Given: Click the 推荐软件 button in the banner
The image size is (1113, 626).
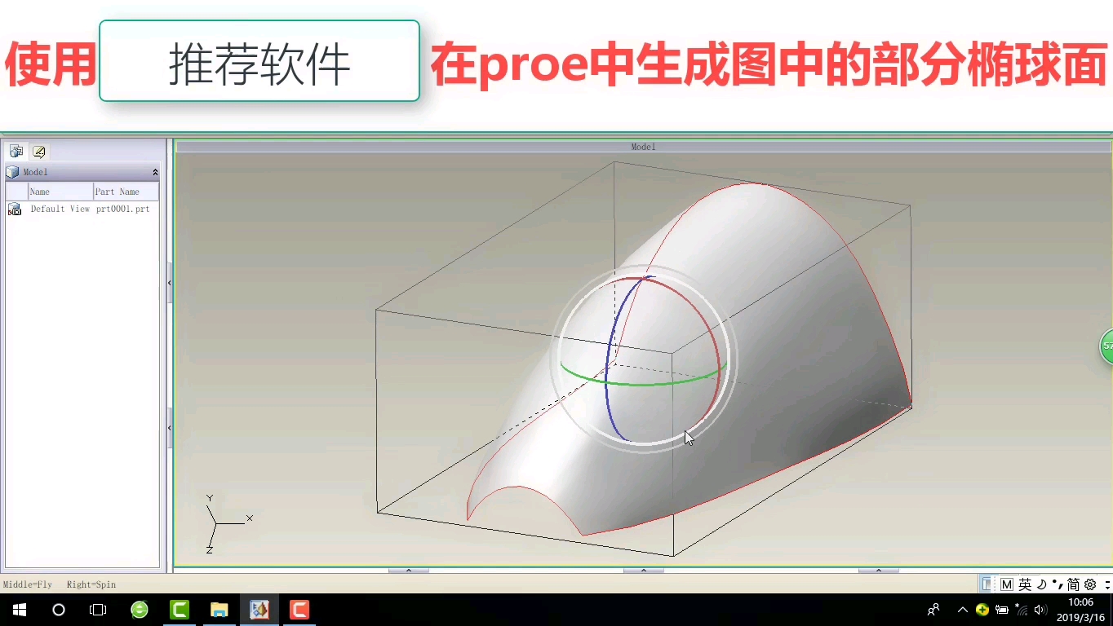Looking at the screenshot, I should point(259,61).
